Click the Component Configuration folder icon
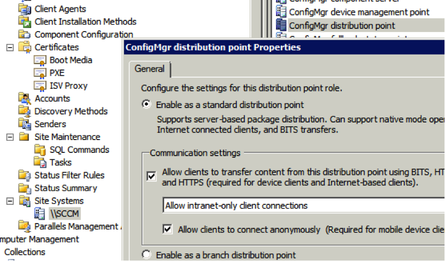 click(25, 34)
